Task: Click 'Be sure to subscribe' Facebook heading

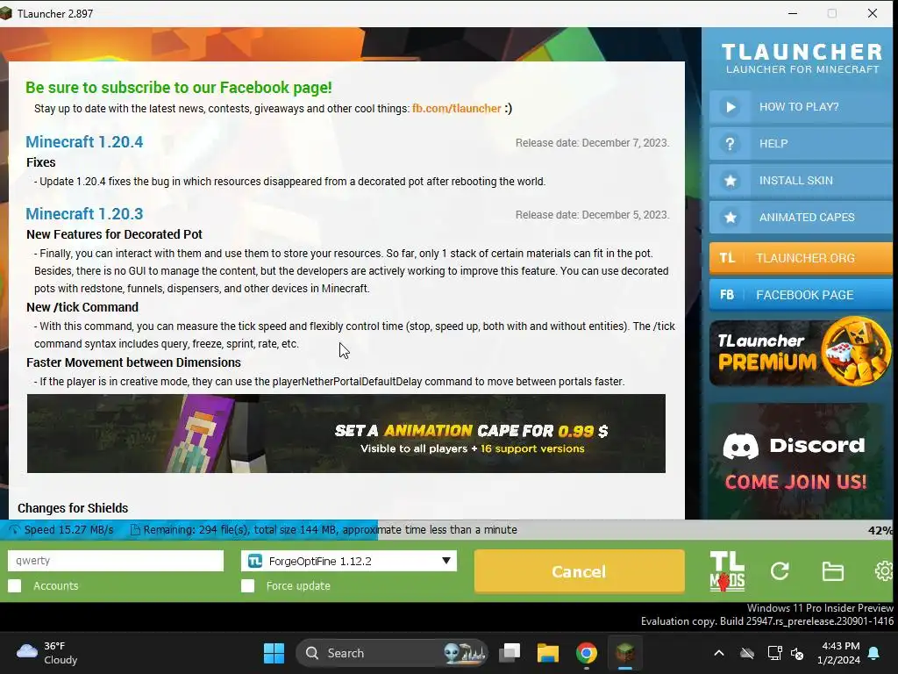Action: coord(179,88)
